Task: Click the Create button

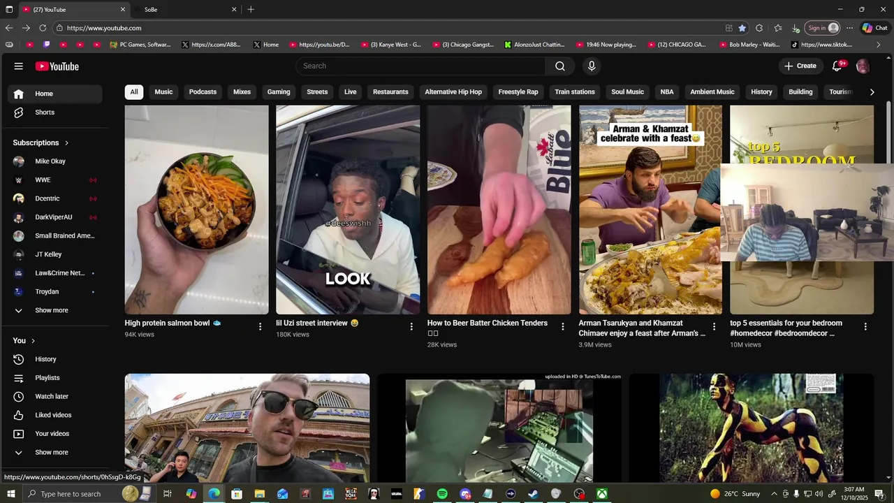Action: (x=800, y=66)
